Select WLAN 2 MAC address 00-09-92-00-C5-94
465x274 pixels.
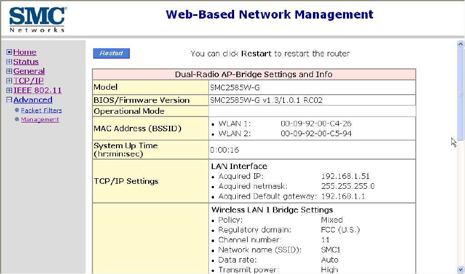[316, 133]
